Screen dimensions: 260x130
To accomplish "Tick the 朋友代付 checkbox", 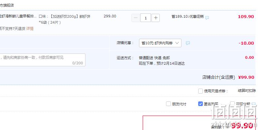I will click(168, 104).
